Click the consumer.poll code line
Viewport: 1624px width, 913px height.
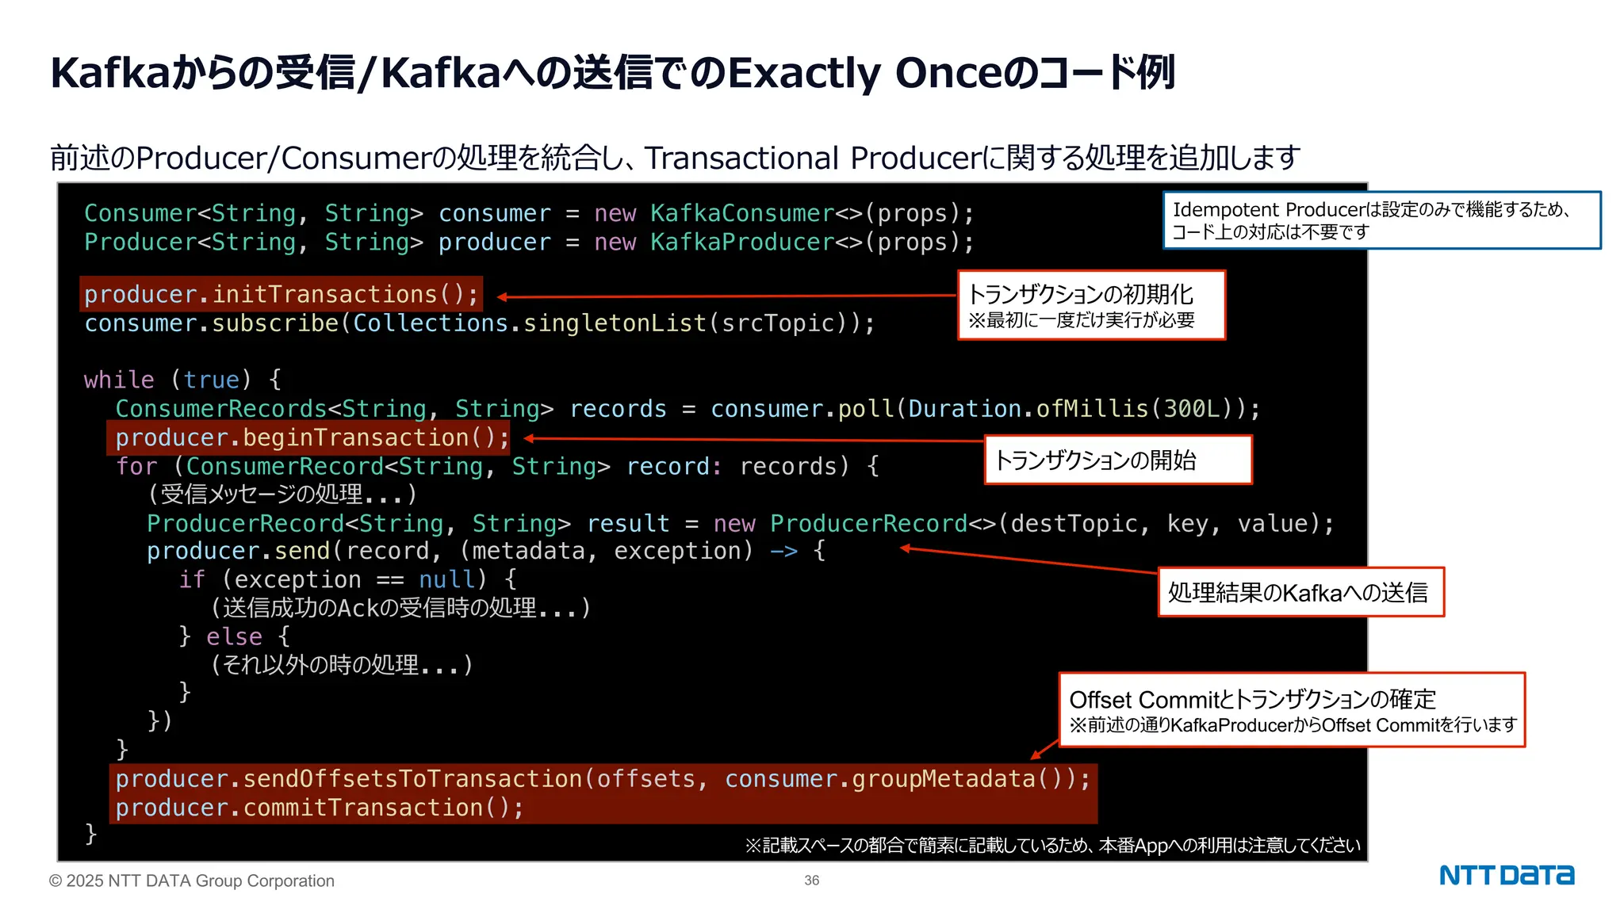tap(687, 409)
